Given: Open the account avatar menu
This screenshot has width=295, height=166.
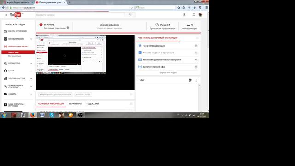Looking at the screenshot, I should [x=201, y=15].
